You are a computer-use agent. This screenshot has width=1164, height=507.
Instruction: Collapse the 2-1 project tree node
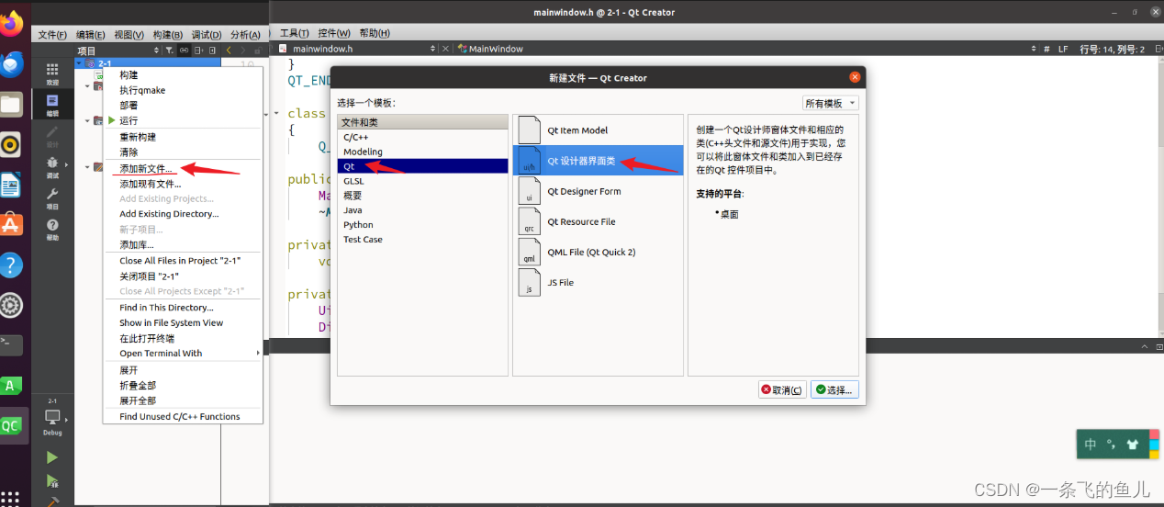[80, 63]
